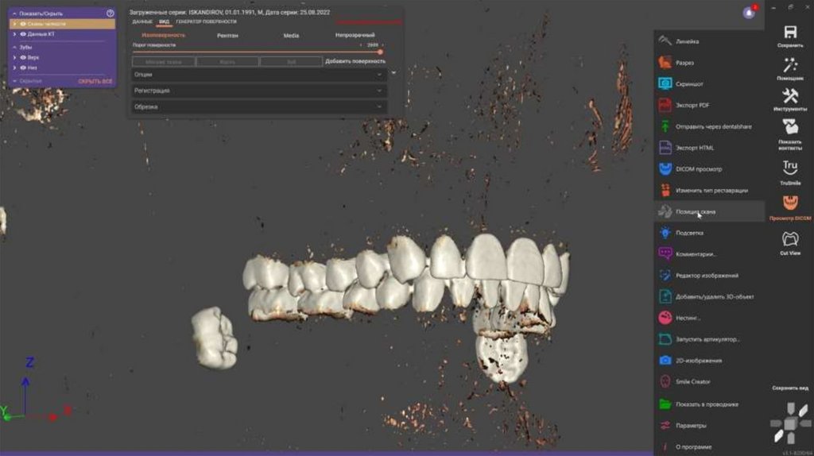Toggle visibility eye of Низ teeth

[x=23, y=68]
